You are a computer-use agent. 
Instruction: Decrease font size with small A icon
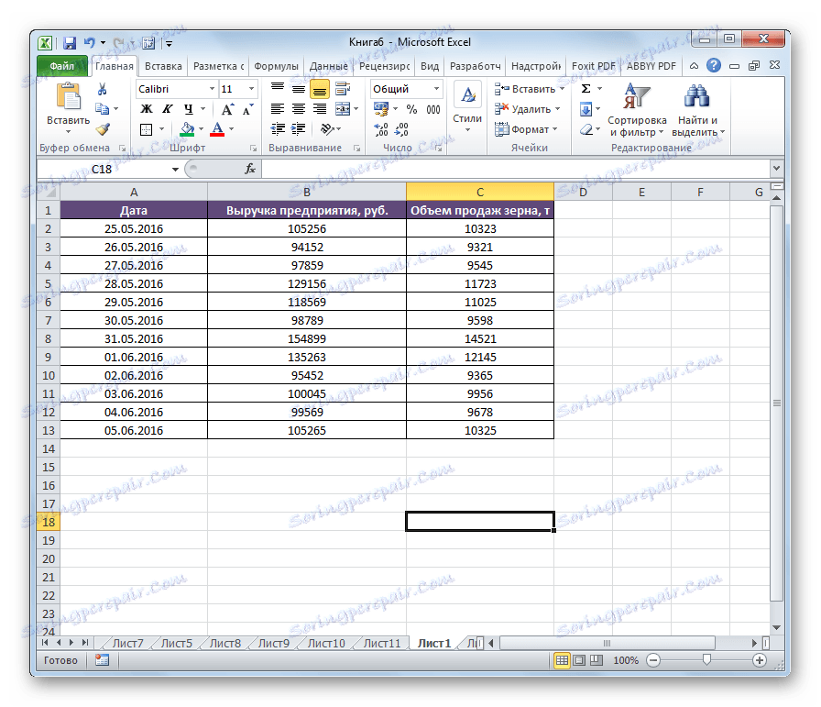(247, 109)
